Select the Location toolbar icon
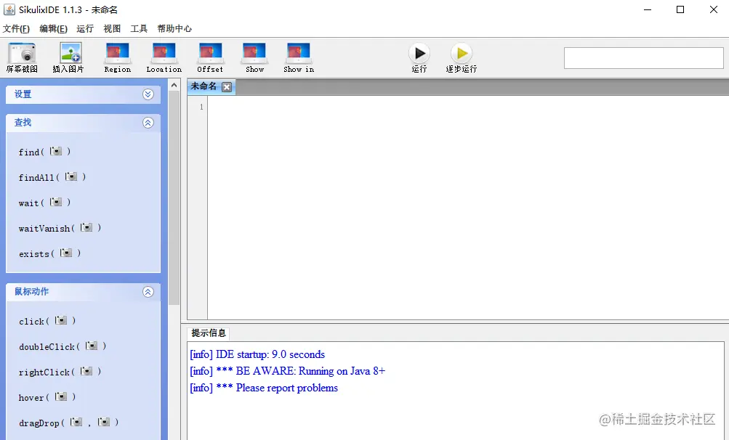Viewport: 729px width, 440px height. click(164, 52)
